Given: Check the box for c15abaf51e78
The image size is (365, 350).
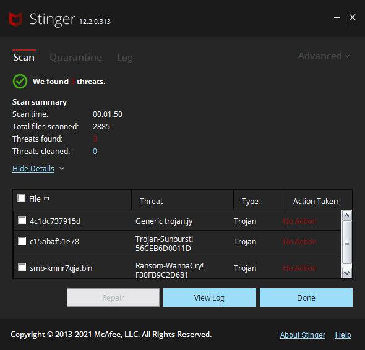Looking at the screenshot, I should [22, 241].
